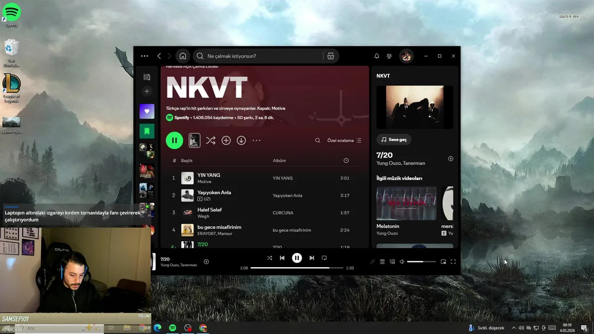The width and height of the screenshot is (594, 334).
Task: Open the profile avatar menu
Action: coord(407,56)
